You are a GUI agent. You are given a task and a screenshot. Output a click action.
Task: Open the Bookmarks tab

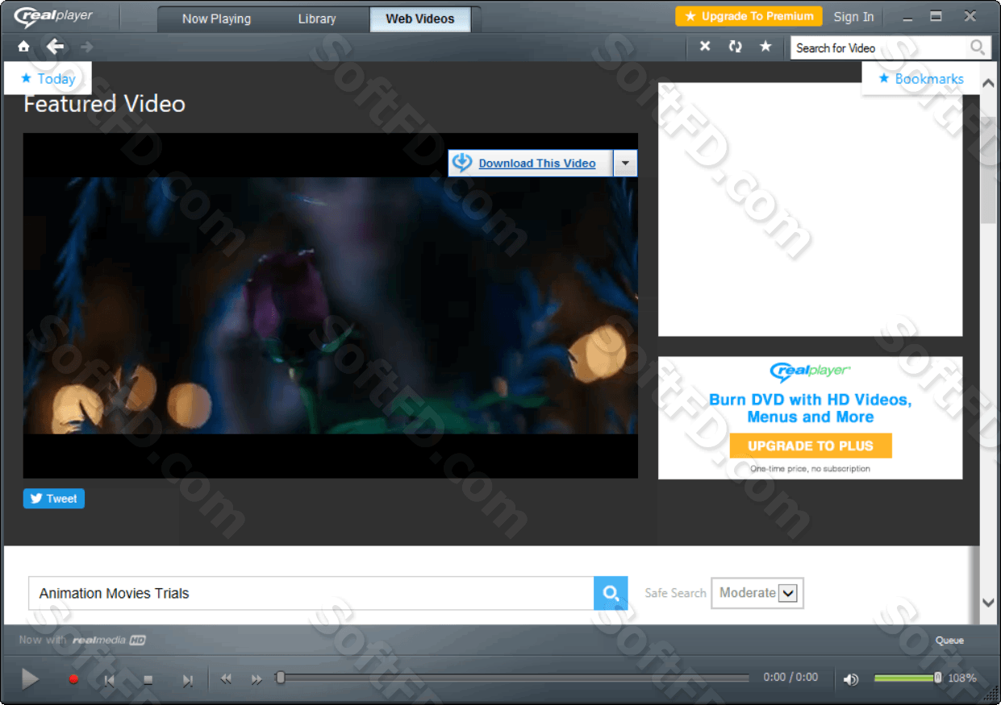tap(920, 78)
